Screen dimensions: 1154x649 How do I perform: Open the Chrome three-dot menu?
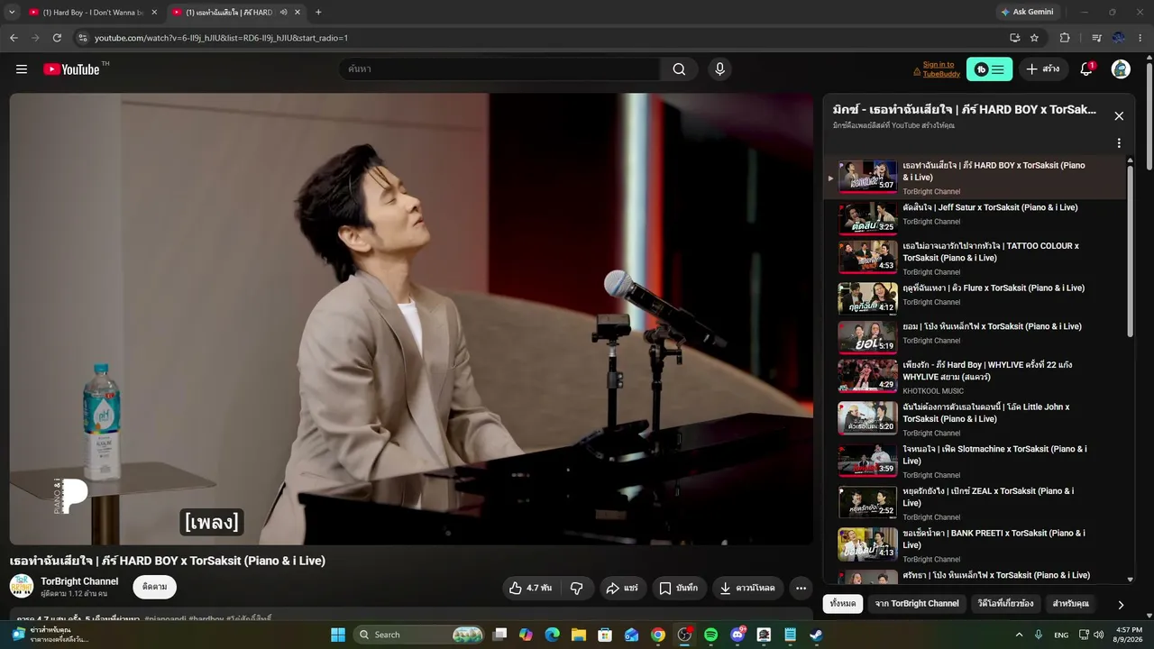tap(1140, 38)
